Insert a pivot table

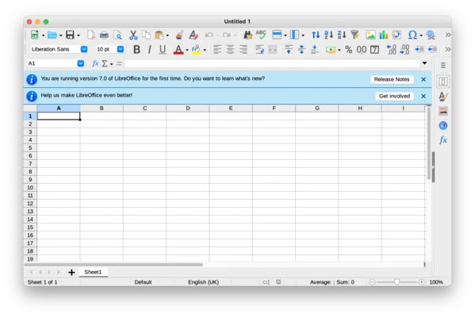click(396, 35)
